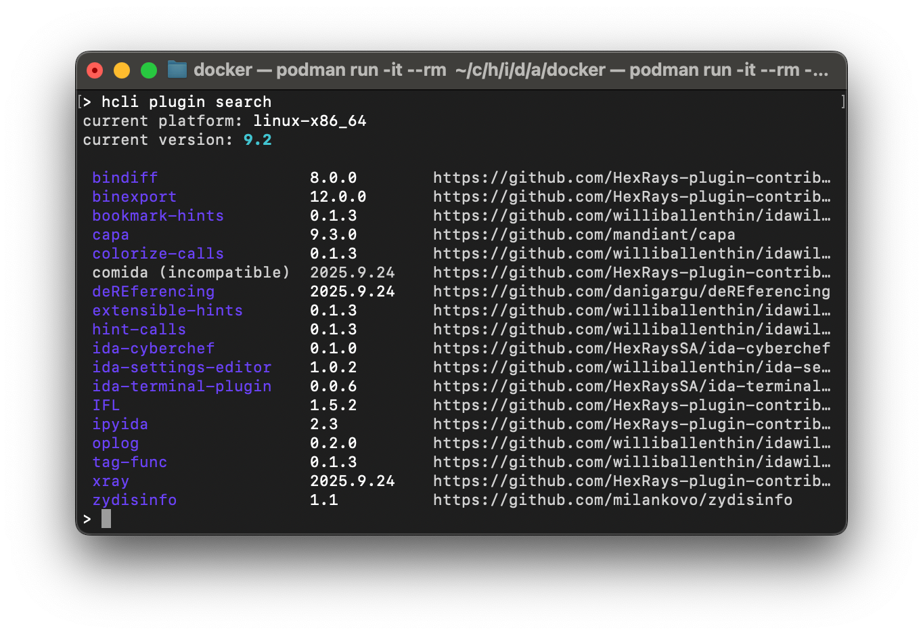Image resolution: width=923 pixels, height=635 pixels.
Task: Click the milankovo/zydisinfo GitHub URL
Action: pos(612,500)
